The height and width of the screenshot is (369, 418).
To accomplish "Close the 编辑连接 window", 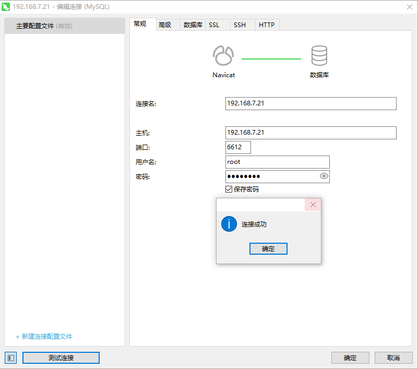I will click(410, 7).
